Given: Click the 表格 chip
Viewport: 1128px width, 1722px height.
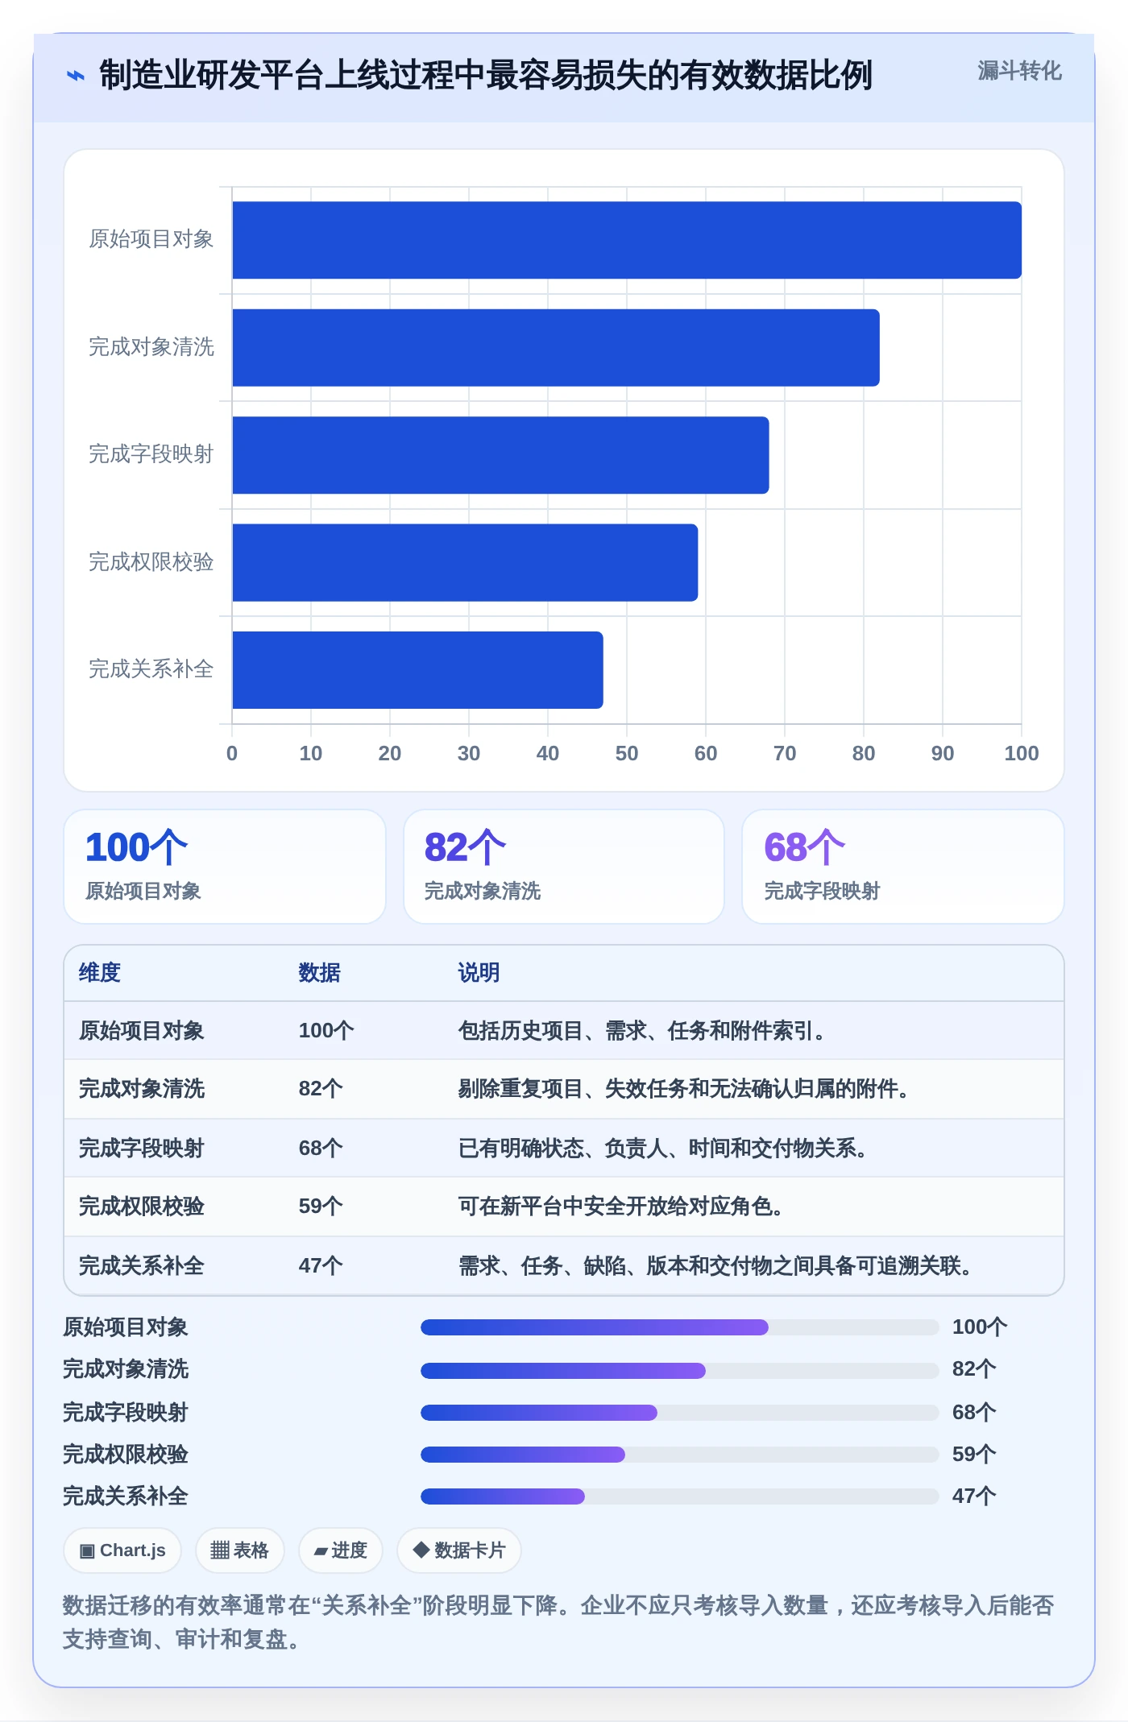Looking at the screenshot, I should pyautogui.click(x=239, y=1550).
